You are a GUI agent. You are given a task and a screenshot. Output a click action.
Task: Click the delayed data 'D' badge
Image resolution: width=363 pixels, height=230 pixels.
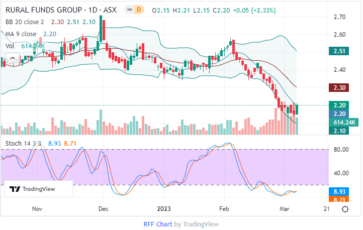point(140,10)
